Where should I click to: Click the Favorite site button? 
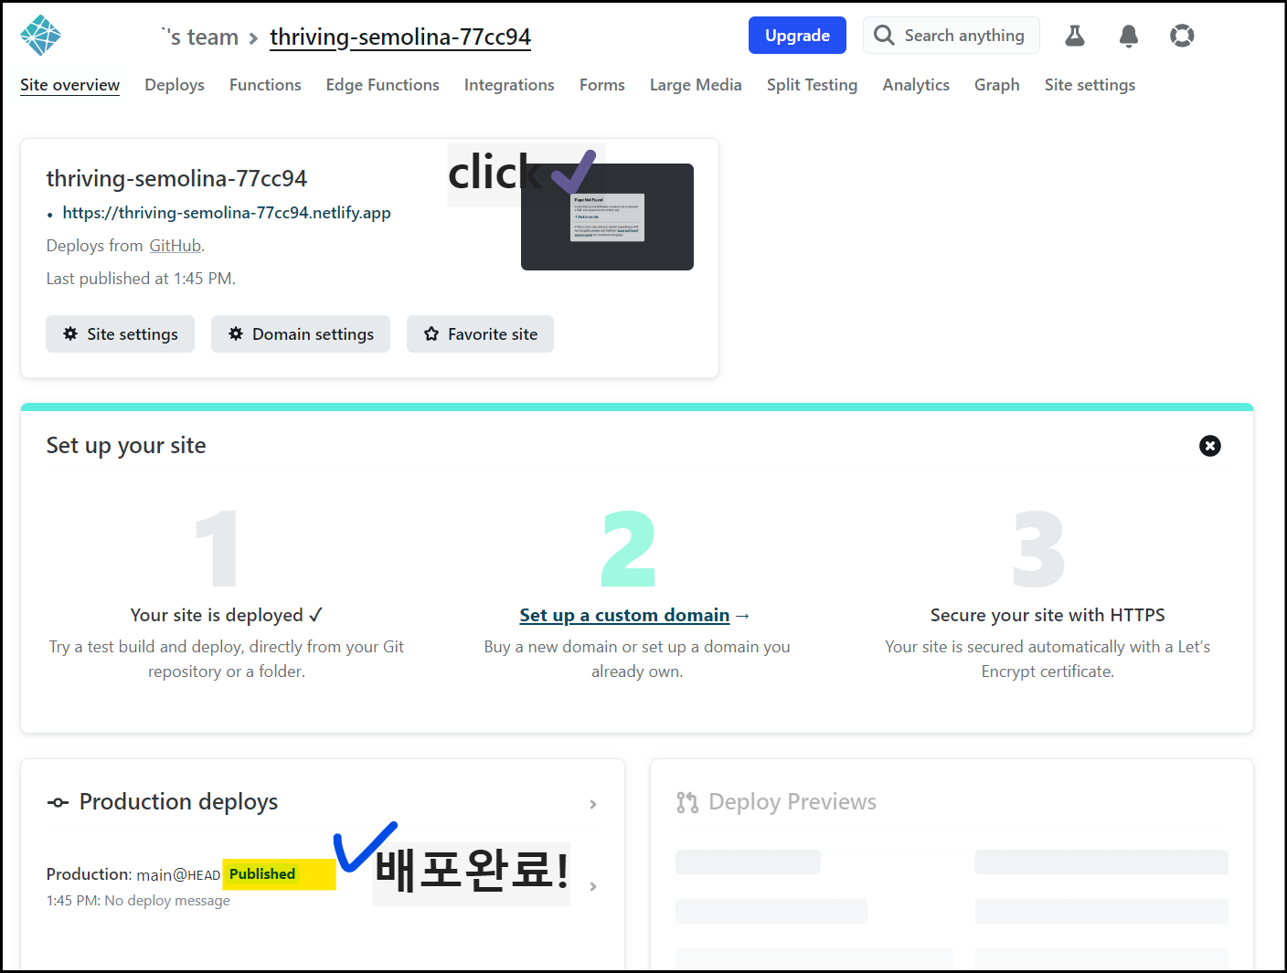(x=480, y=334)
